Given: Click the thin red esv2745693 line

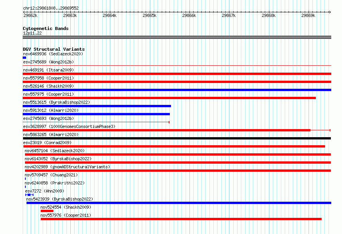Looking at the screenshot, I should tap(96, 122).
